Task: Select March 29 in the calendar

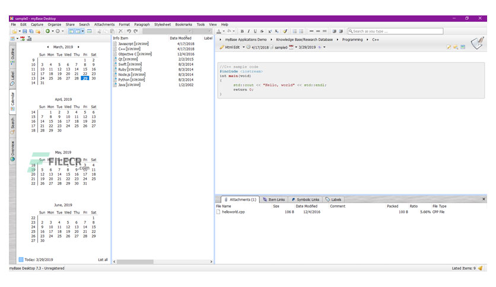Action: tap(85, 78)
